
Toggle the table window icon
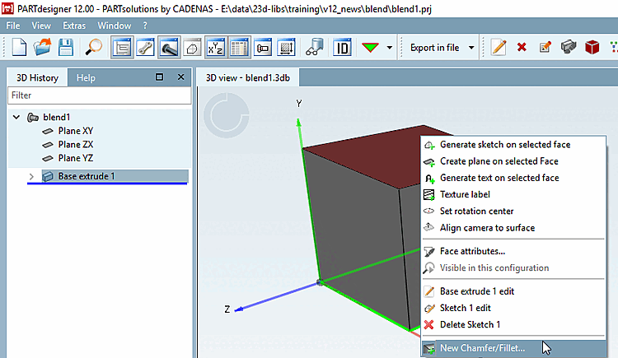[239, 48]
